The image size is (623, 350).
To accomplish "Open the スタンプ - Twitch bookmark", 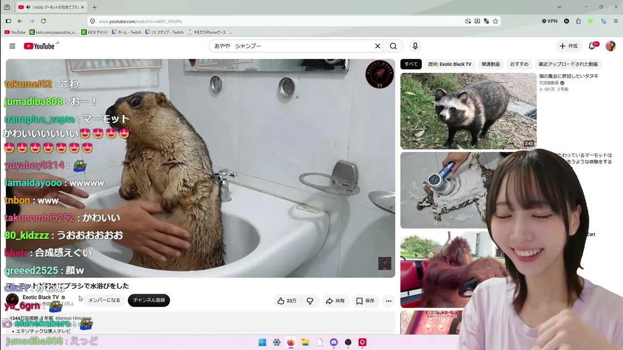I will 165,33.
